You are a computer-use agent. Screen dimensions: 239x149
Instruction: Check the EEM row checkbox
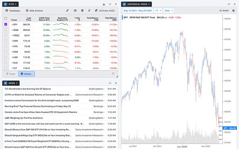[x=6, y=52]
